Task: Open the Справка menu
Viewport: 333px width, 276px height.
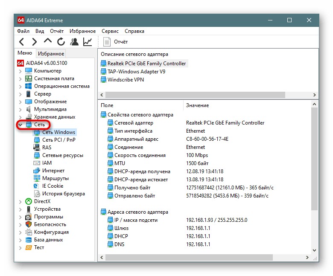Action: (x=134, y=31)
